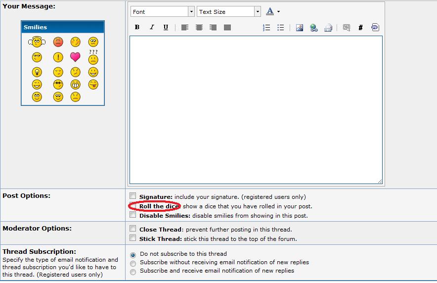Screen dimensions: 437x283
Task: Click the insert image icon
Action: (x=300, y=28)
